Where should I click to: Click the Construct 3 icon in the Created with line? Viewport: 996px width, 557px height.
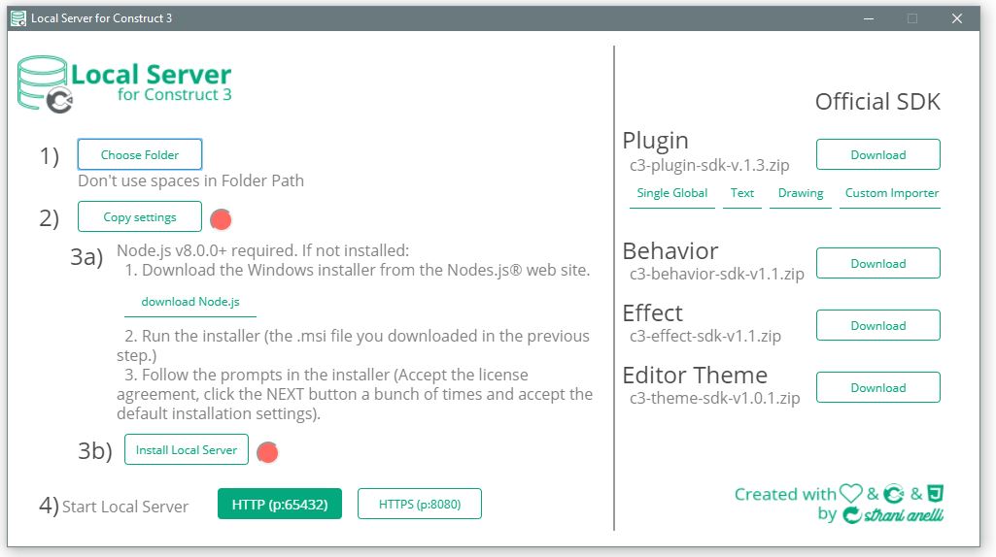point(894,494)
